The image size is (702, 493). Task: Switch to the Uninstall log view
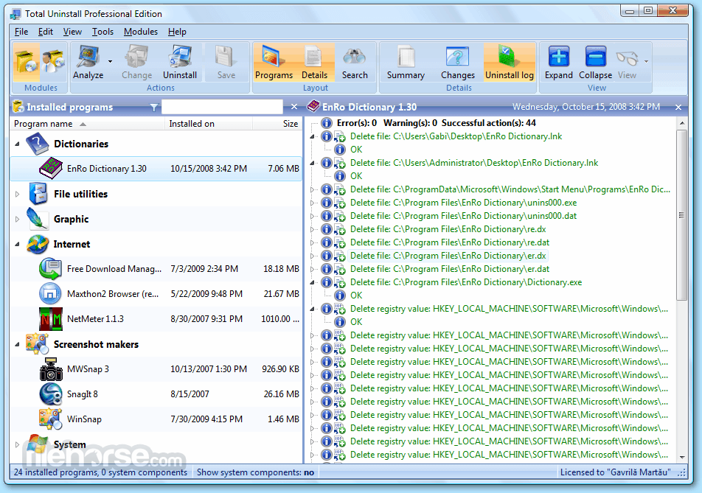pos(509,62)
